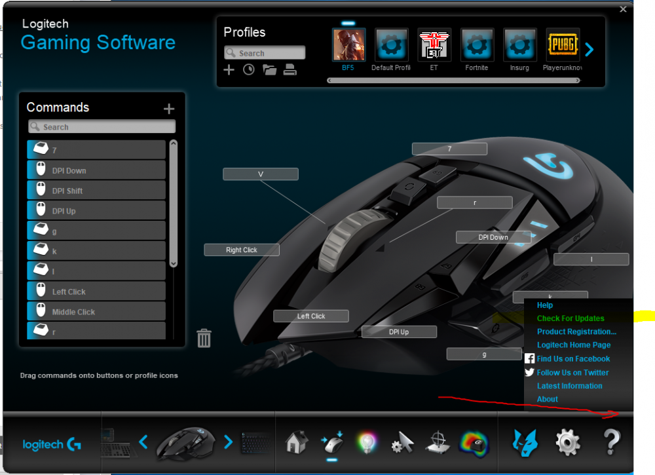Select the '7' command in list

[x=96, y=149]
